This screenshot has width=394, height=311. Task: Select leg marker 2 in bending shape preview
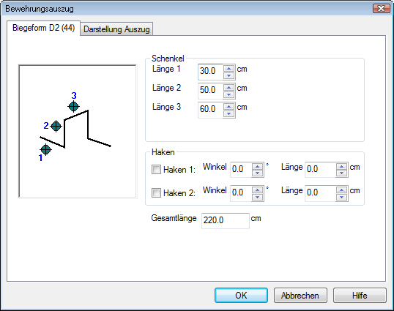(x=56, y=126)
